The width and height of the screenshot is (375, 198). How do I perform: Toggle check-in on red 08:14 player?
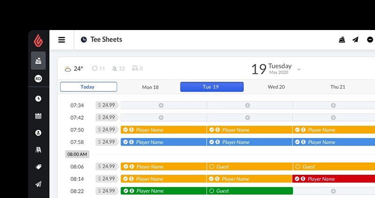pos(297,179)
